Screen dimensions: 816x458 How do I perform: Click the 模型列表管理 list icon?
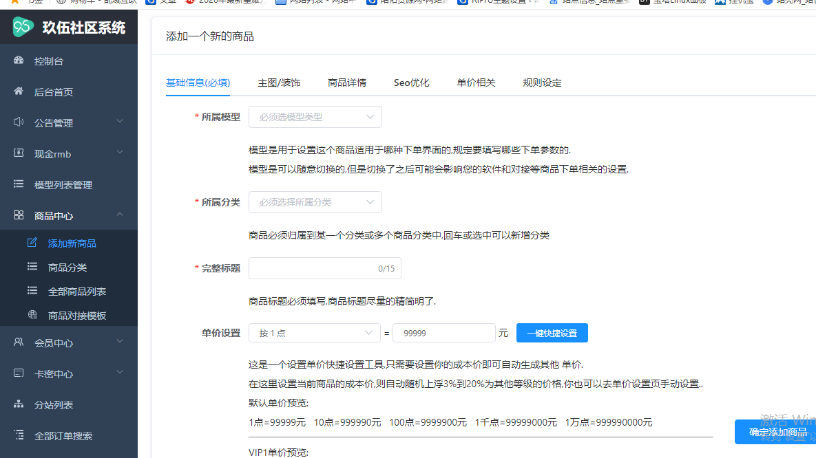[19, 184]
